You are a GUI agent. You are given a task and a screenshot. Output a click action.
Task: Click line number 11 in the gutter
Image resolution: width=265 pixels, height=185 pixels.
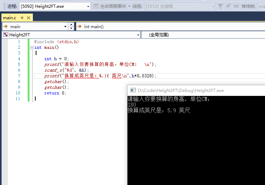click(18, 99)
